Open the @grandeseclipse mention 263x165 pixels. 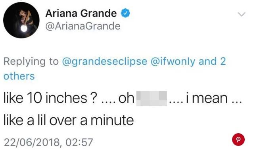(x=105, y=62)
